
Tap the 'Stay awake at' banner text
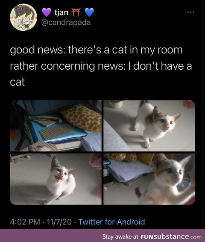(x=121, y=237)
